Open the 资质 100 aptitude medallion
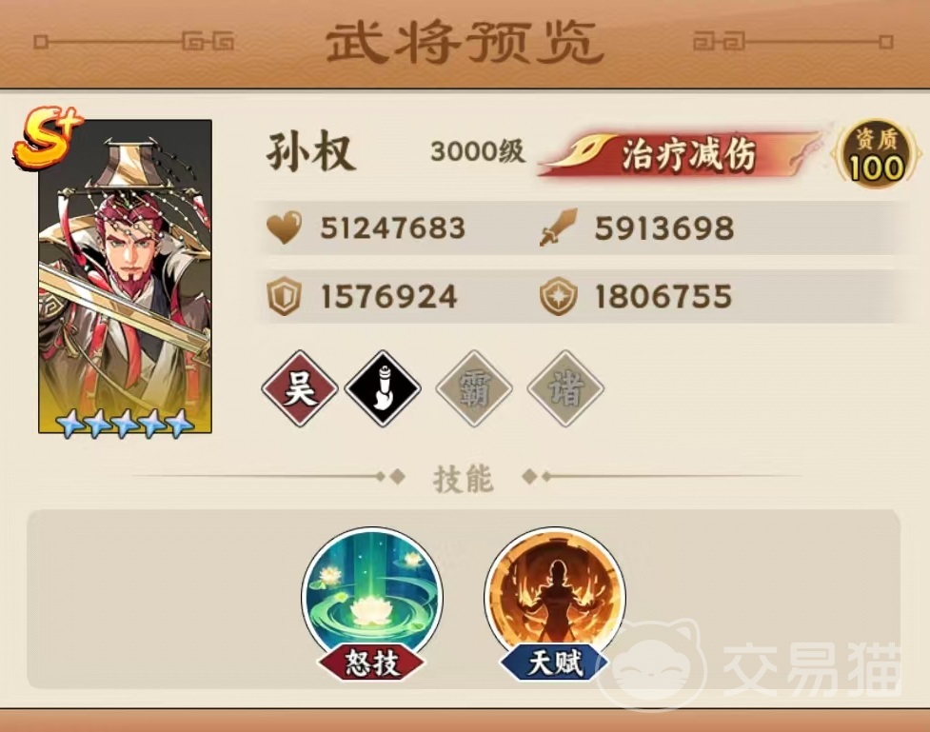Screen dimensions: 930x732 point(876,153)
